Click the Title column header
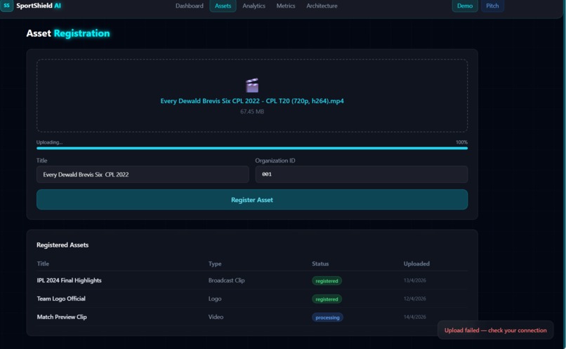 [43, 264]
